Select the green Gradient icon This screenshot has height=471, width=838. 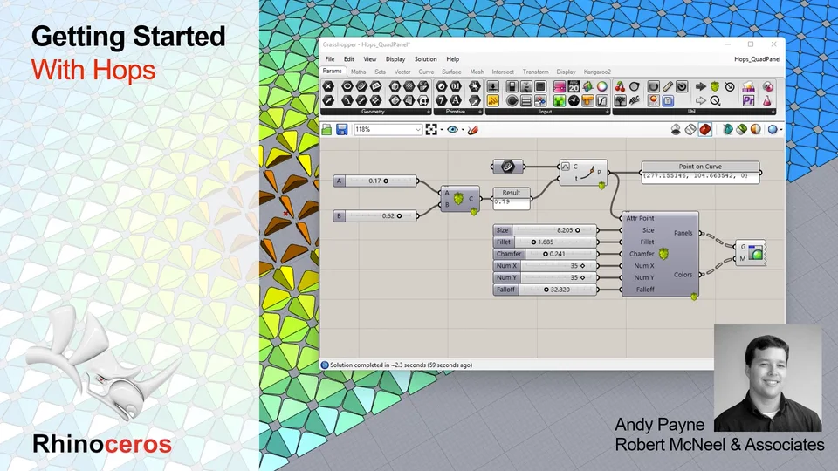tap(560, 100)
